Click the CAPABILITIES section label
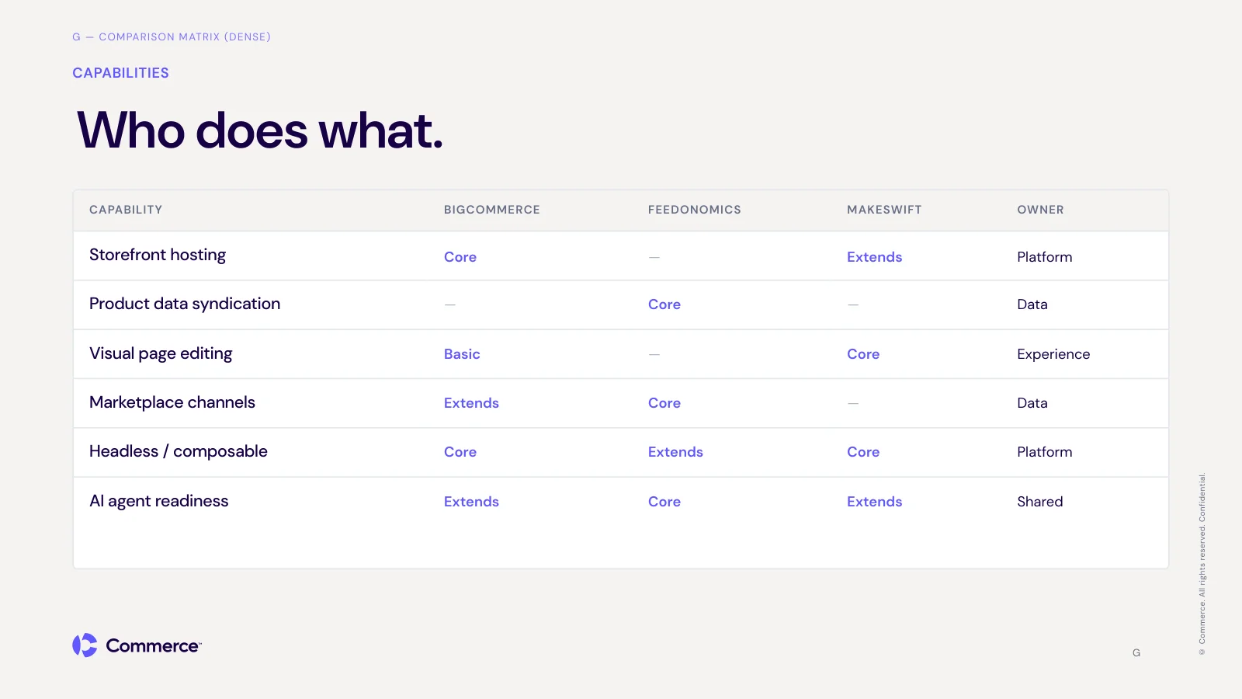The width and height of the screenshot is (1242, 699). tap(120, 73)
